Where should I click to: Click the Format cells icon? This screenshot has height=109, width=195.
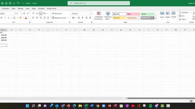(x=173, y=13)
